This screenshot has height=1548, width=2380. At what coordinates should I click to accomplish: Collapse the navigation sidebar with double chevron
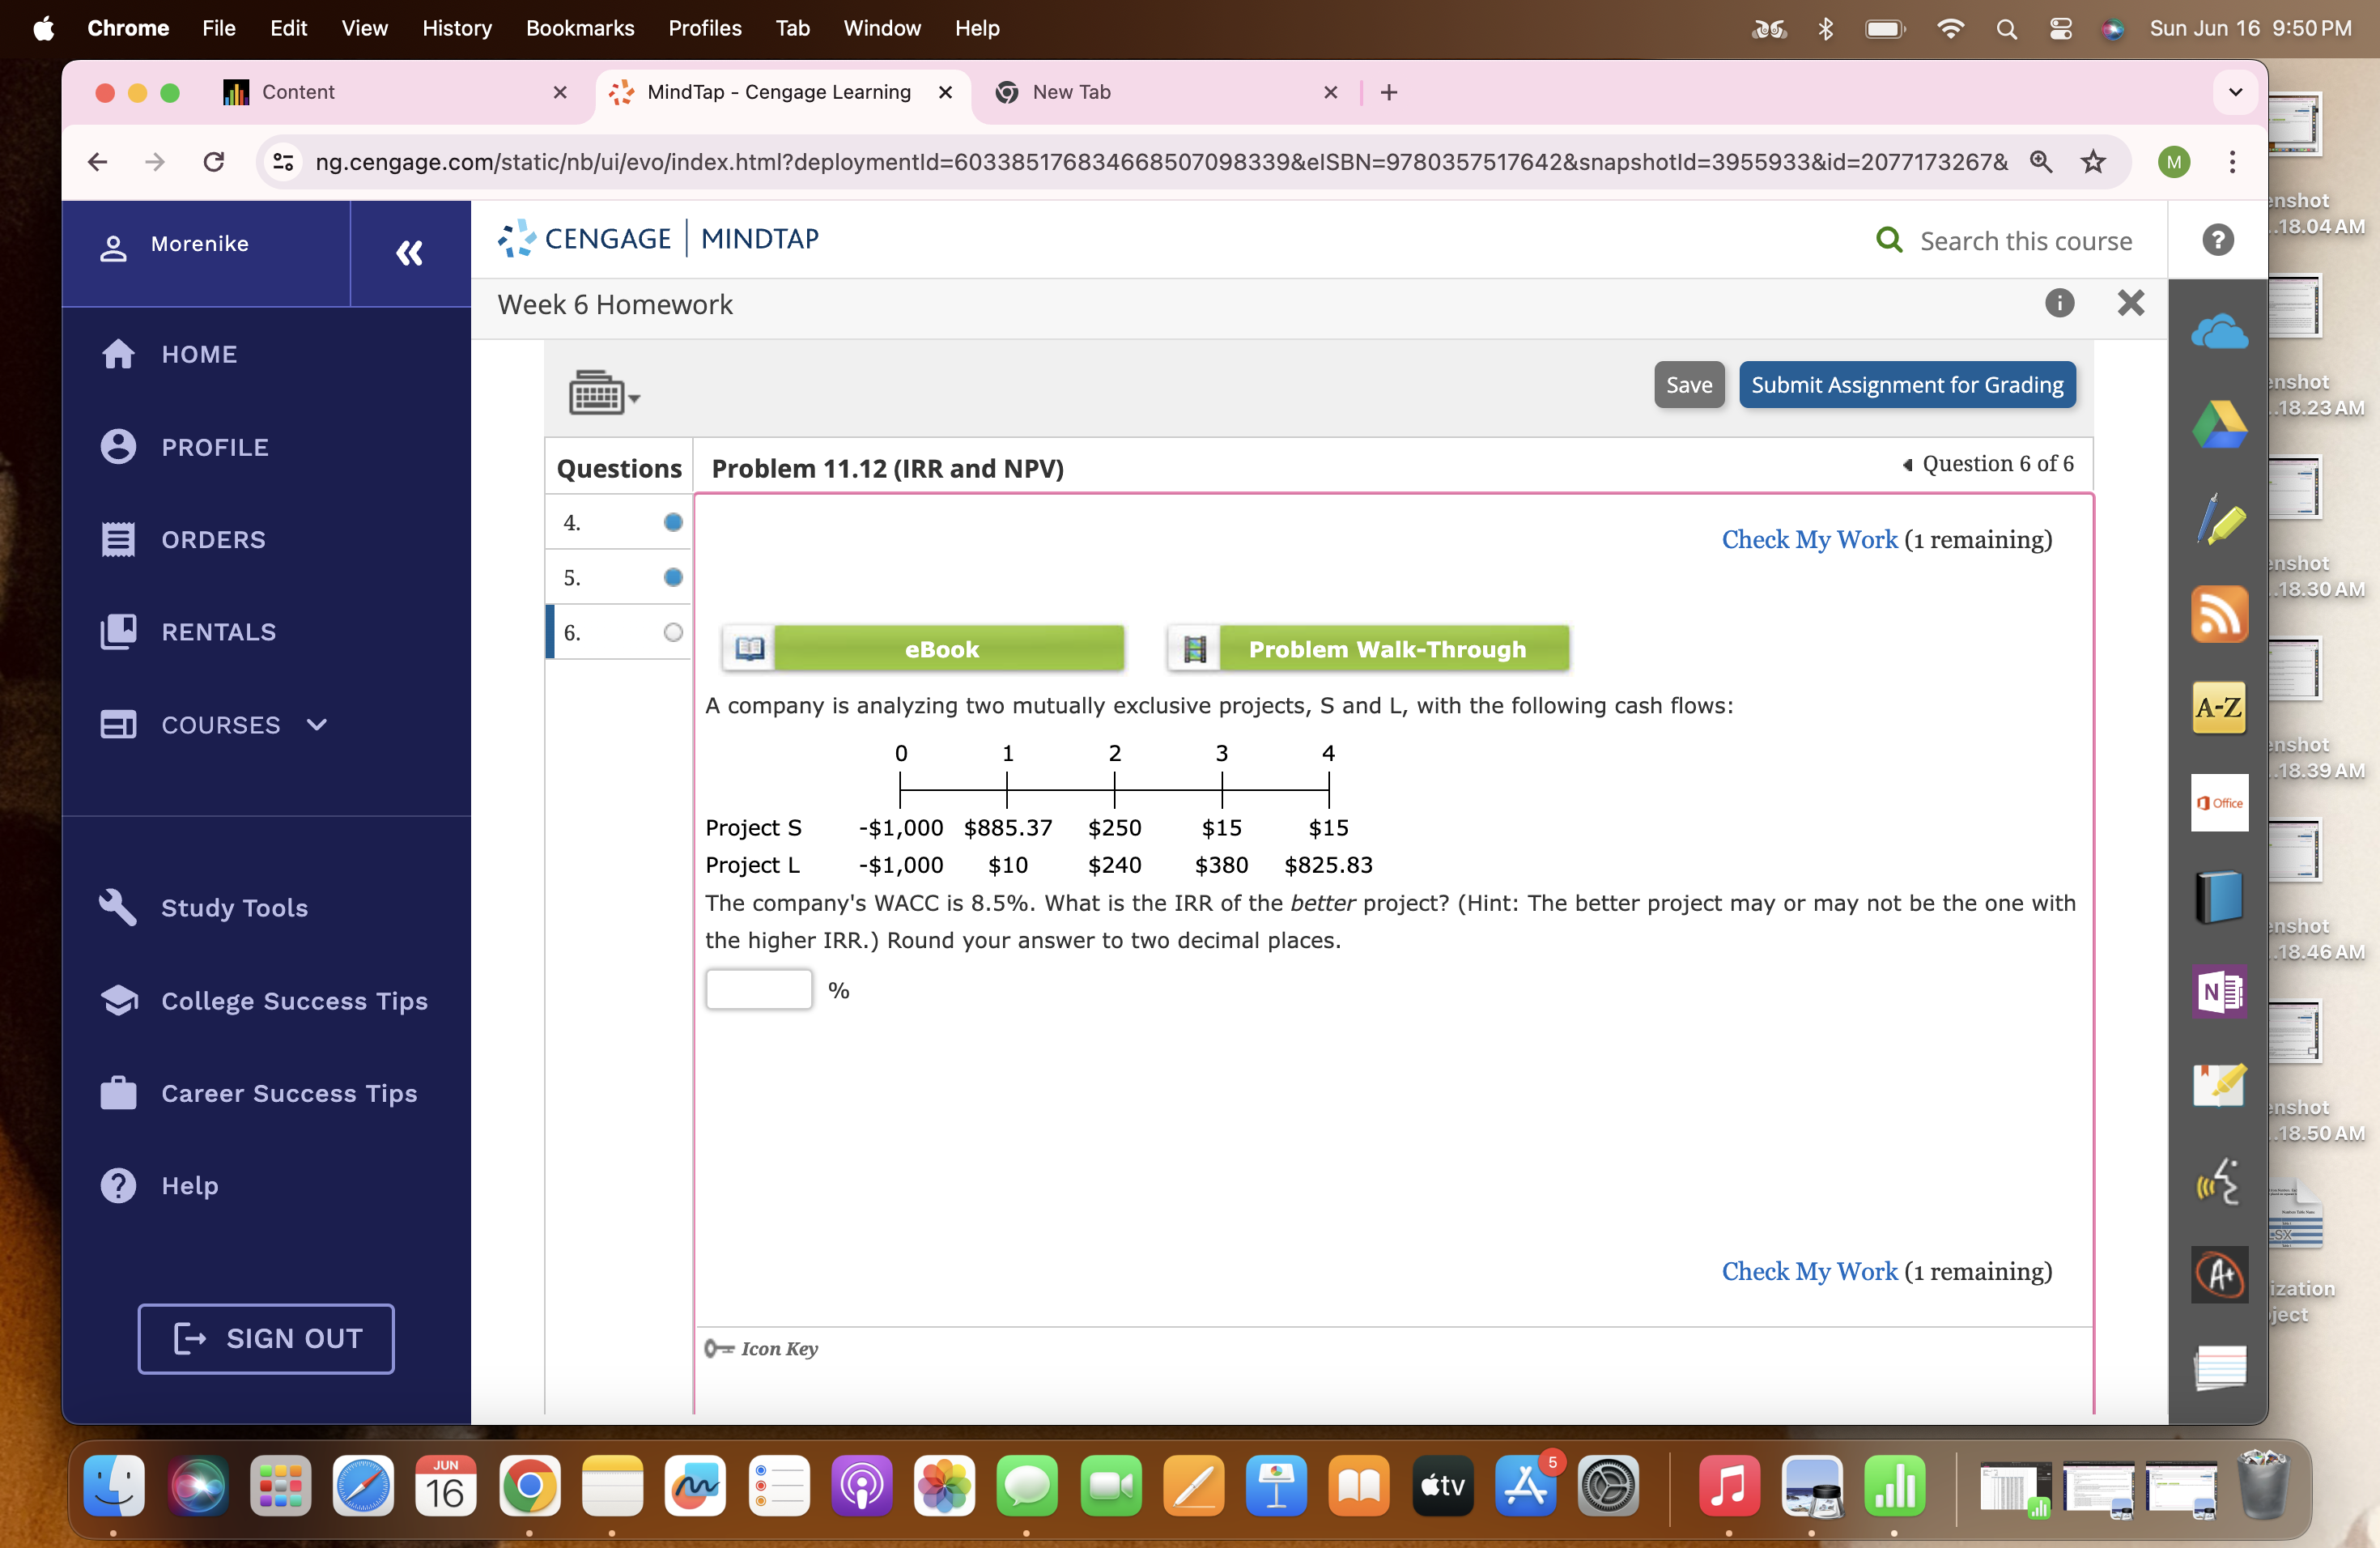coord(410,253)
